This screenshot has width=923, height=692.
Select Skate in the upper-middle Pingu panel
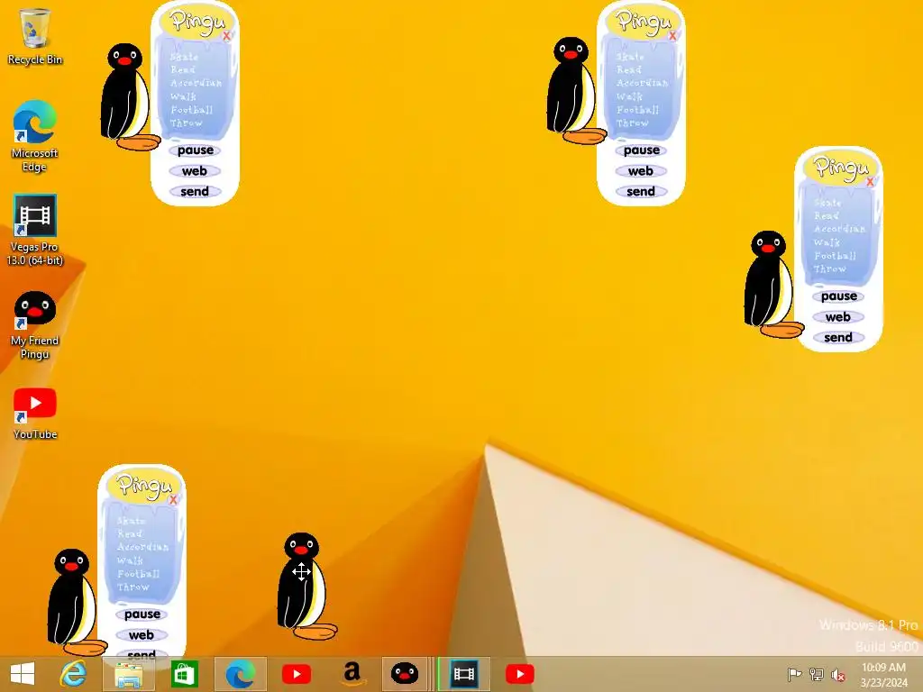(630, 57)
